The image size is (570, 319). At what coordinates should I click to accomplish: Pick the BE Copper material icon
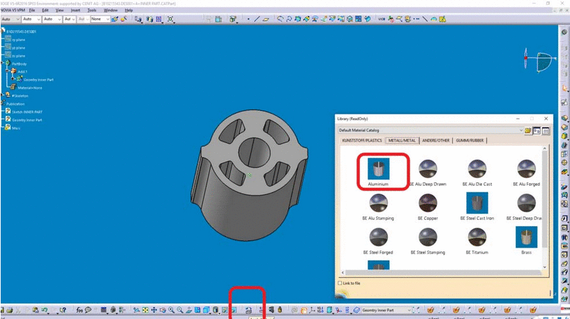427,202
